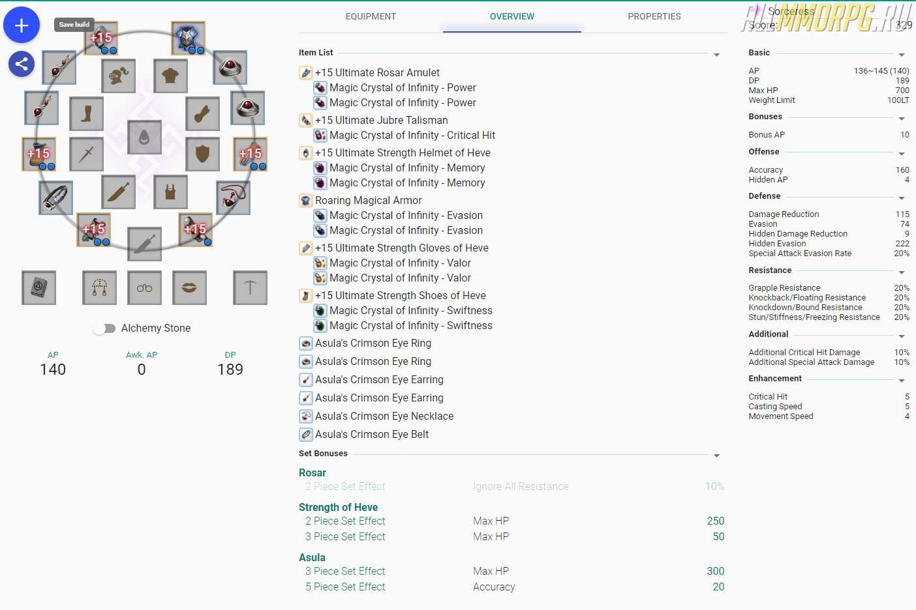Open the Properties tab
Viewport: 916px width, 610px height.
point(654,16)
